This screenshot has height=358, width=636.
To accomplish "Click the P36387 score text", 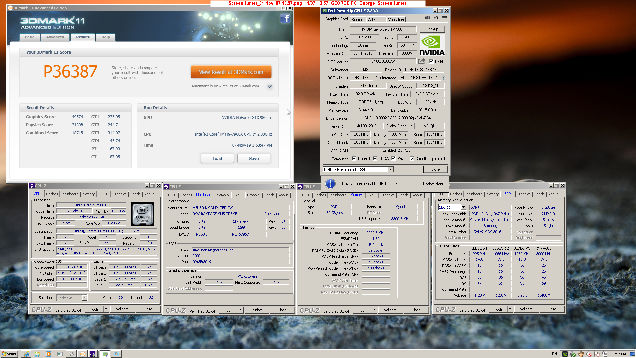I will (x=71, y=72).
